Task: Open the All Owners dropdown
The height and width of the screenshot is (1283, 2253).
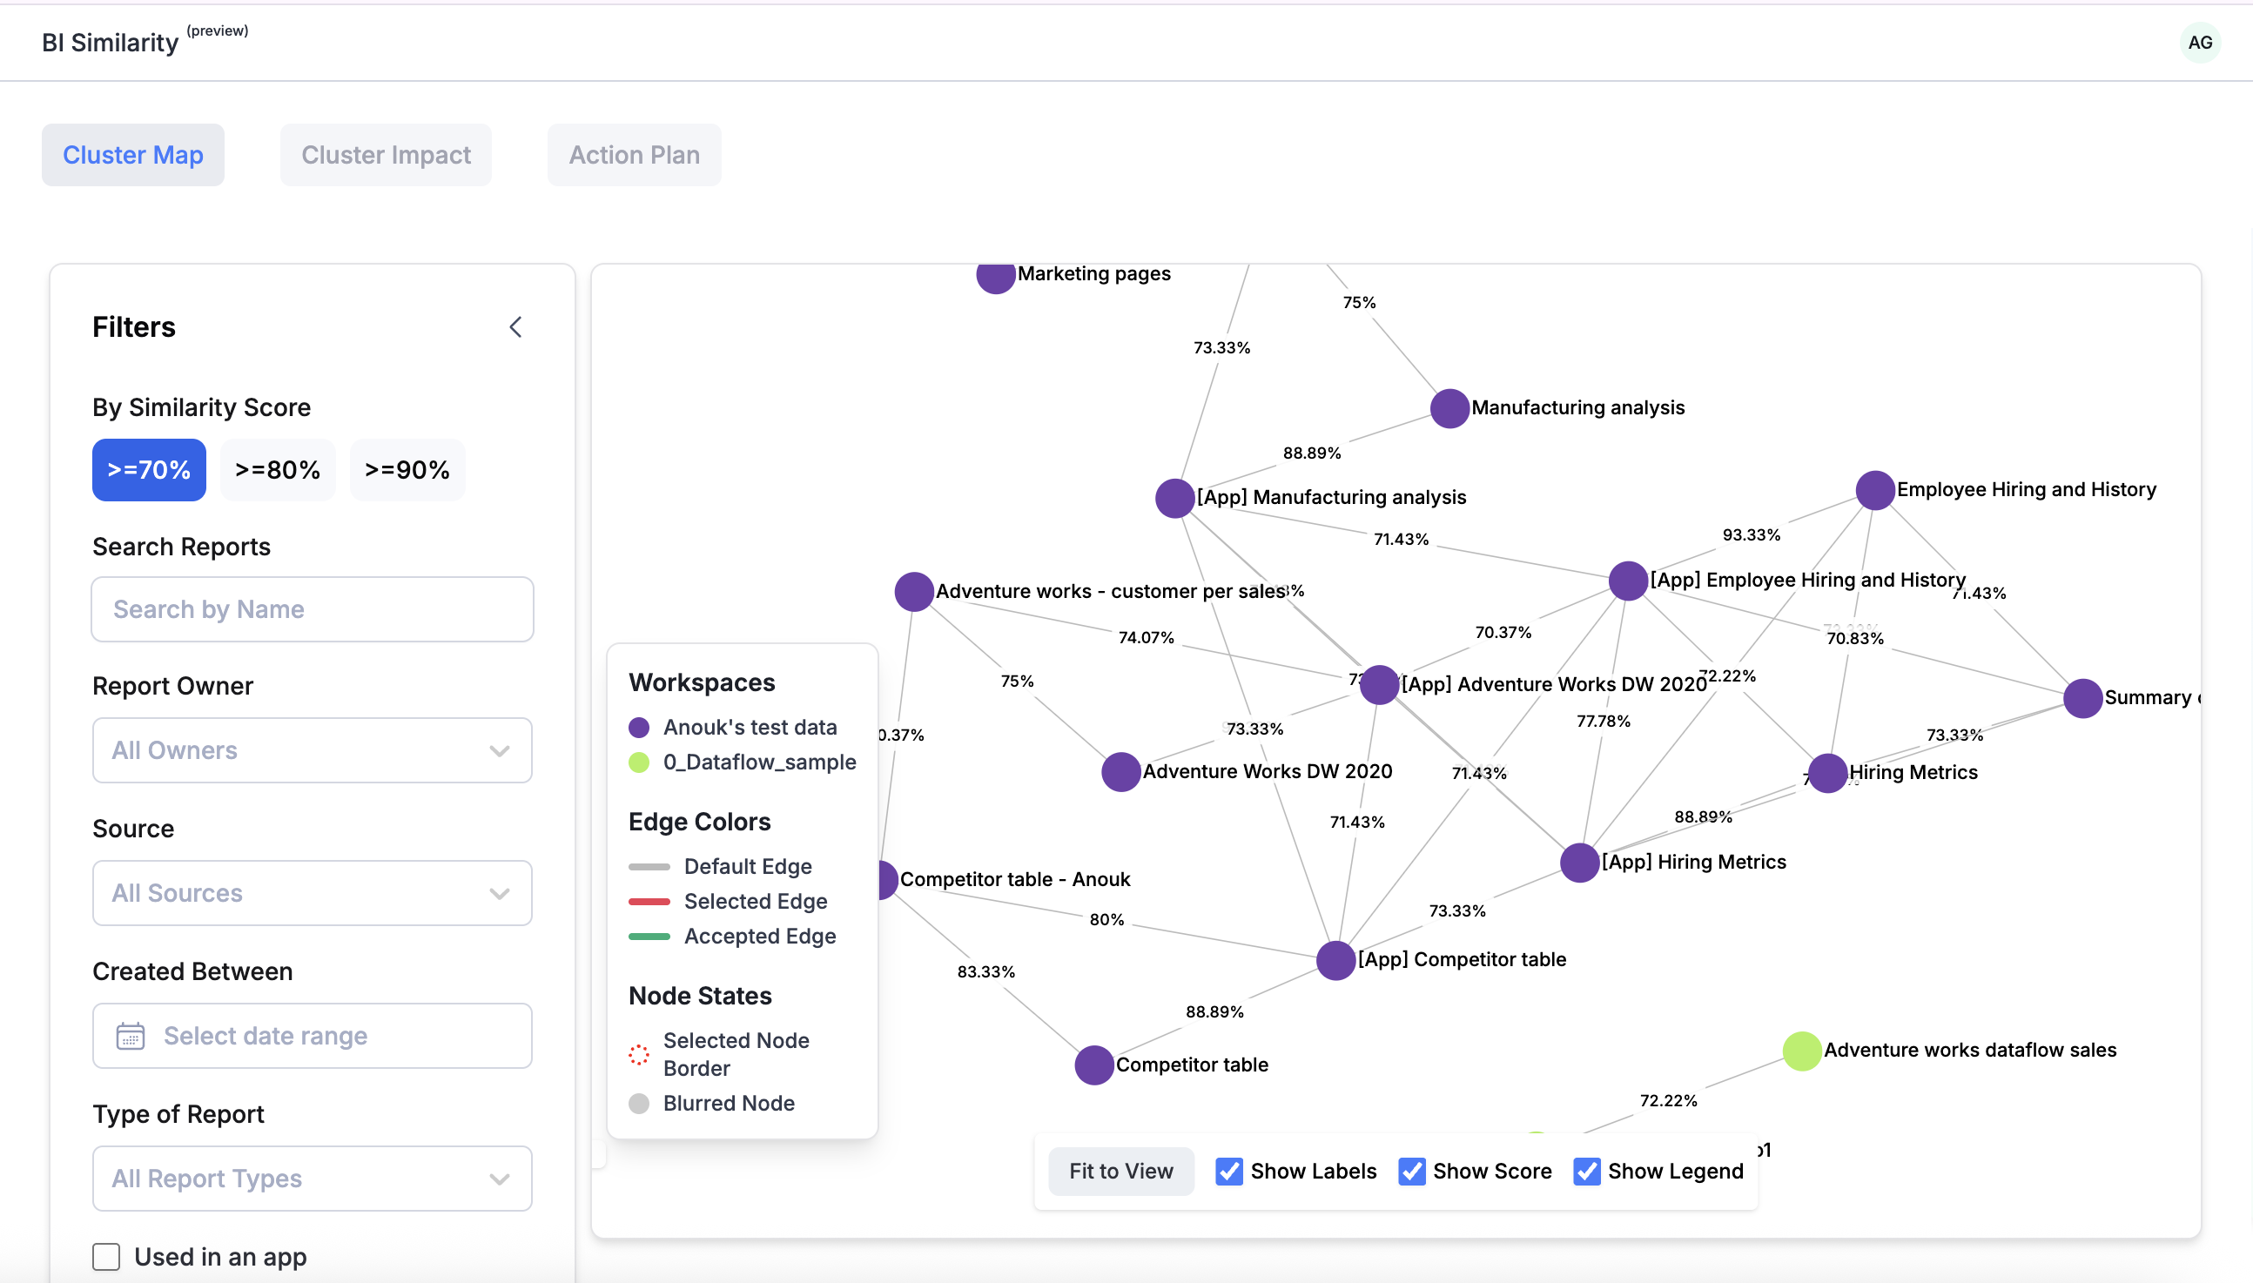Action: pos(312,750)
